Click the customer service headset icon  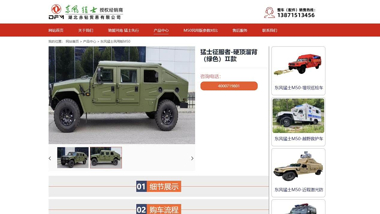pos(269,13)
